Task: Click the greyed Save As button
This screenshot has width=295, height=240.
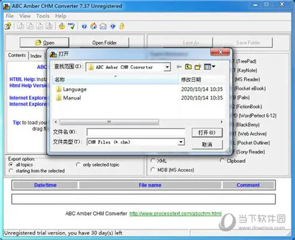Action: pyautogui.click(x=190, y=43)
